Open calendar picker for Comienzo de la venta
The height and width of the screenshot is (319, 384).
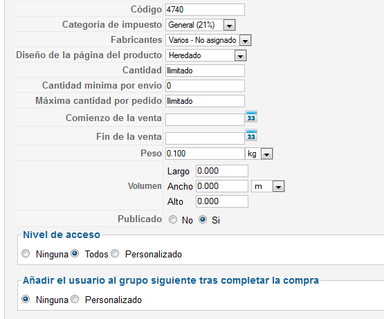point(251,117)
